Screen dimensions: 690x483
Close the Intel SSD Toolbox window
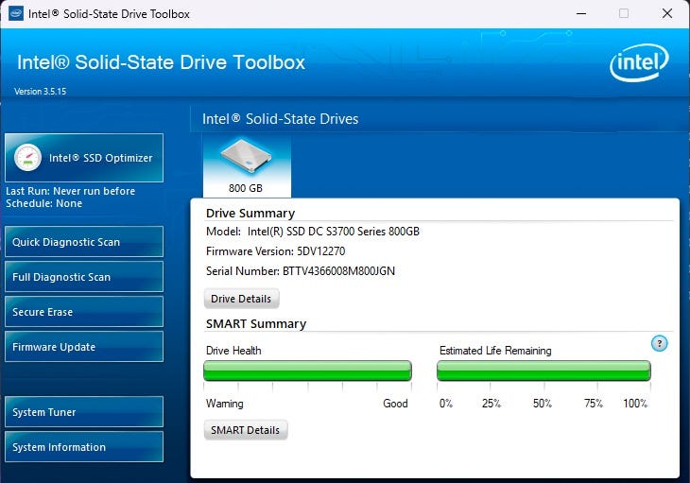tap(667, 13)
